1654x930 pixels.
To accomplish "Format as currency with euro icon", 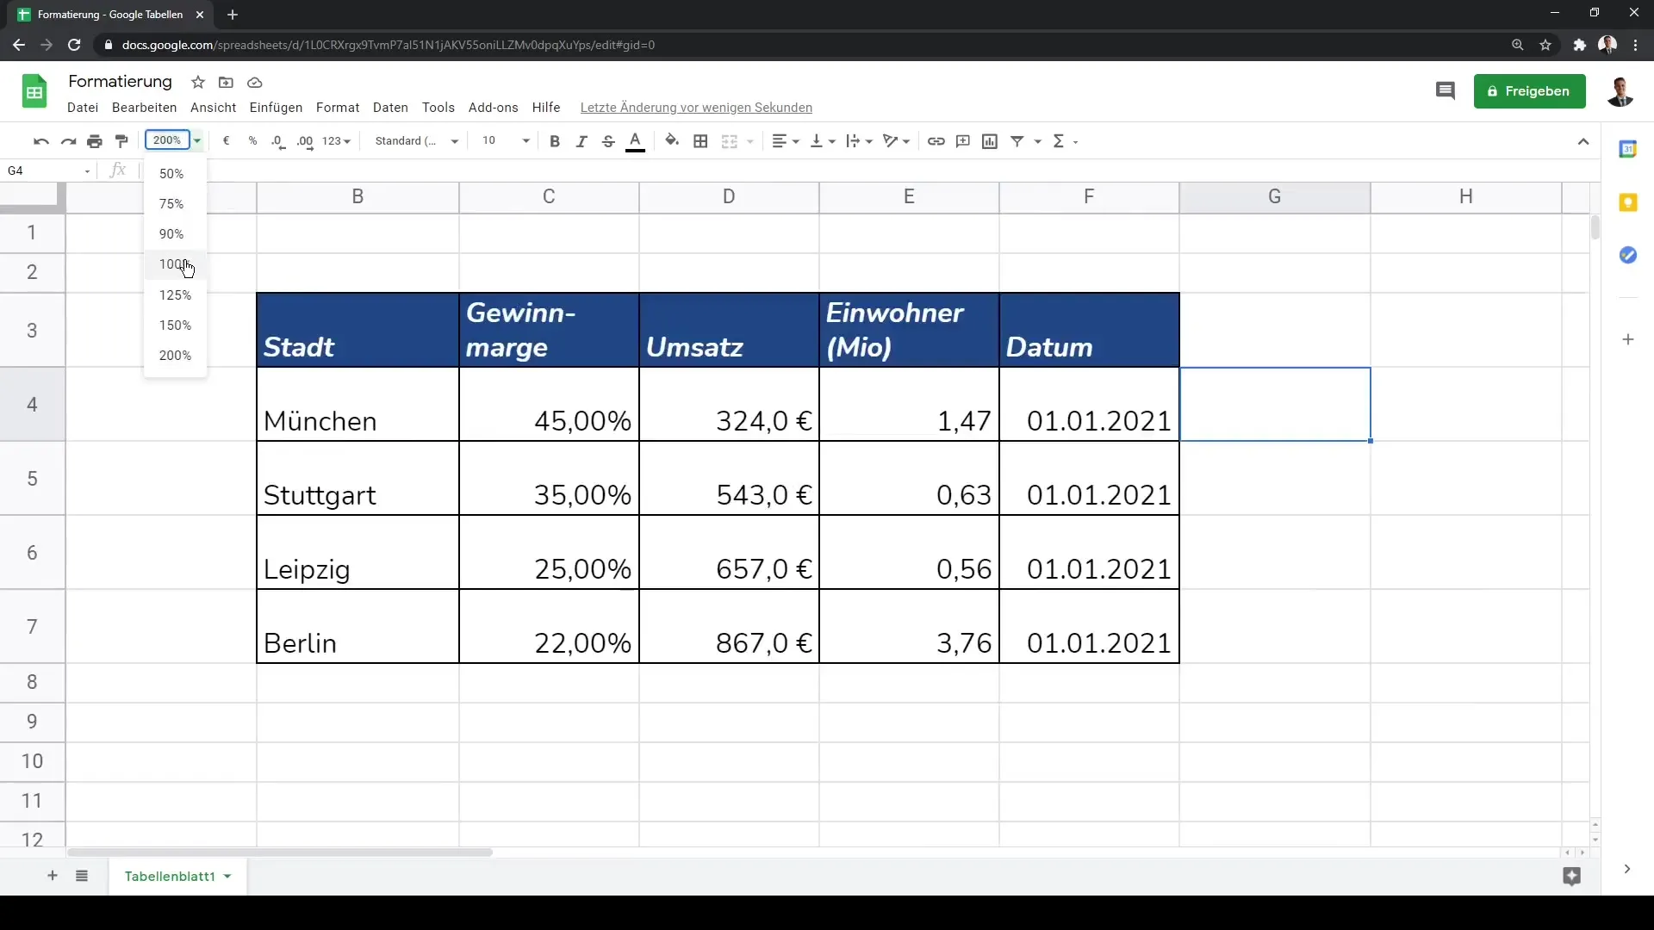I will [x=226, y=141].
